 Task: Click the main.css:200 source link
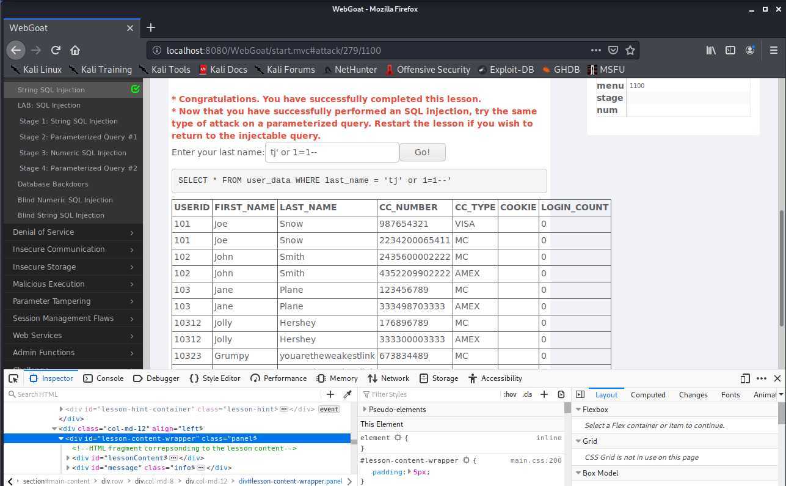pyautogui.click(x=536, y=460)
